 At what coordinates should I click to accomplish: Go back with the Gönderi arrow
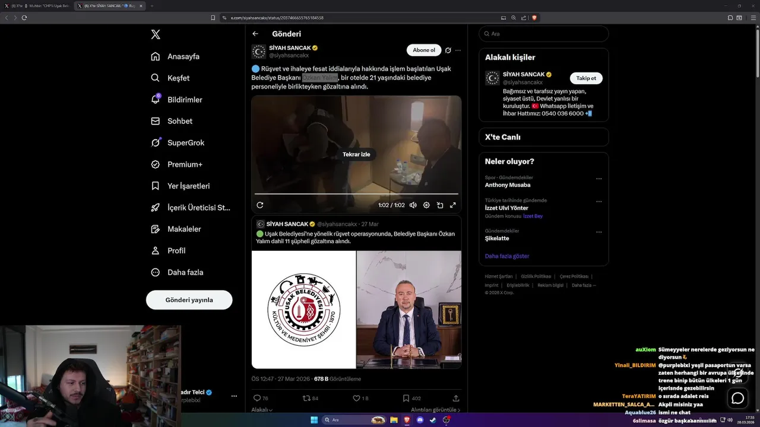click(x=255, y=34)
